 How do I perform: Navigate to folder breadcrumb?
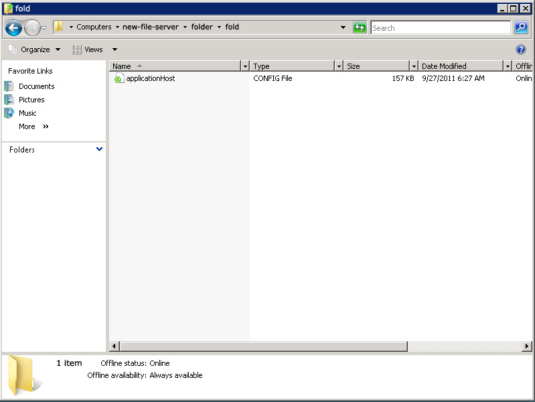coord(202,27)
